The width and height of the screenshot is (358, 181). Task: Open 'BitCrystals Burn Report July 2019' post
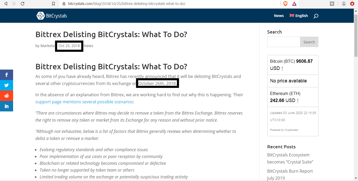pos(290,174)
